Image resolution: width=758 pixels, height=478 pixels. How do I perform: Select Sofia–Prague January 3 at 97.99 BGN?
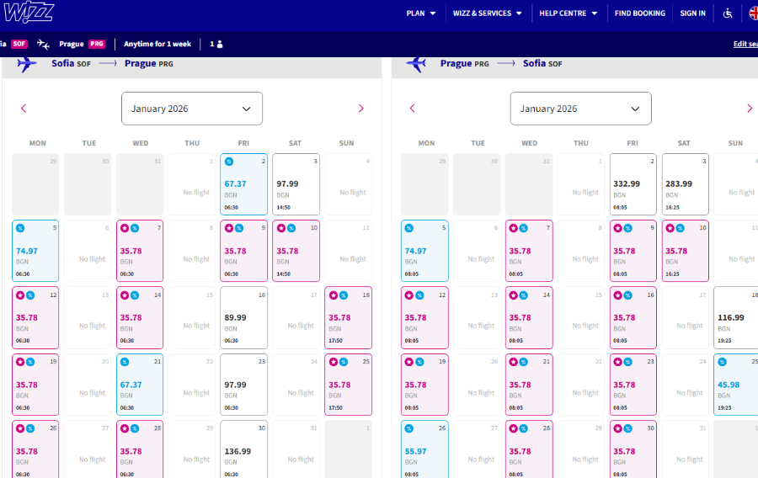click(296, 184)
